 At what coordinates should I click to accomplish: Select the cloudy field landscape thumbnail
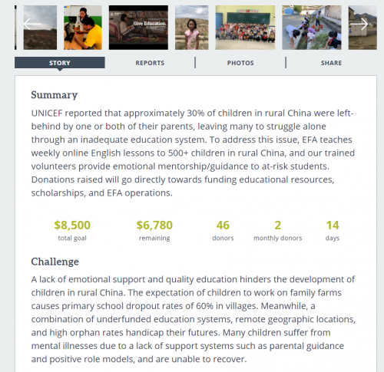(x=40, y=28)
